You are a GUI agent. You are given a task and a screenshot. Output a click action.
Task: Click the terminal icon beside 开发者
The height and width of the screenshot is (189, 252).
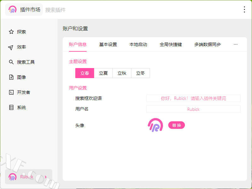tap(11, 92)
